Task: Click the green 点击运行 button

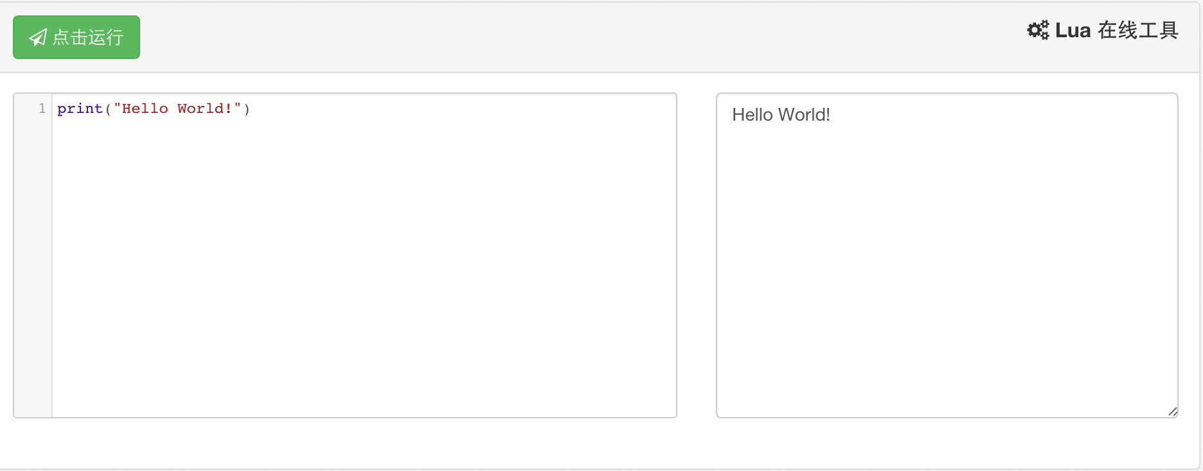Action: [76, 37]
